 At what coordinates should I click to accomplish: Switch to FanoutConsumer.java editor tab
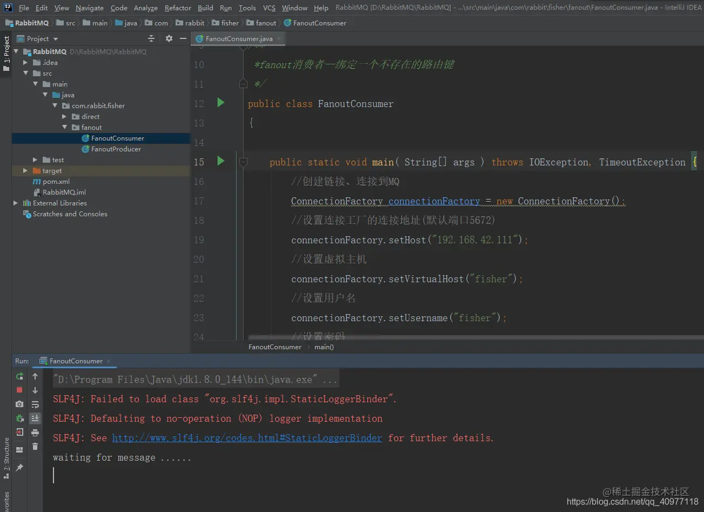[239, 38]
